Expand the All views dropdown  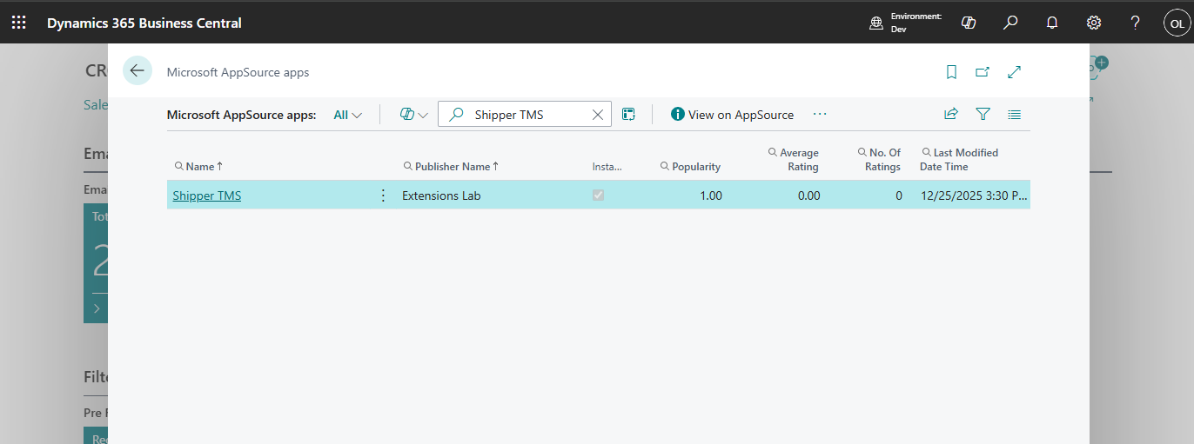(x=348, y=115)
